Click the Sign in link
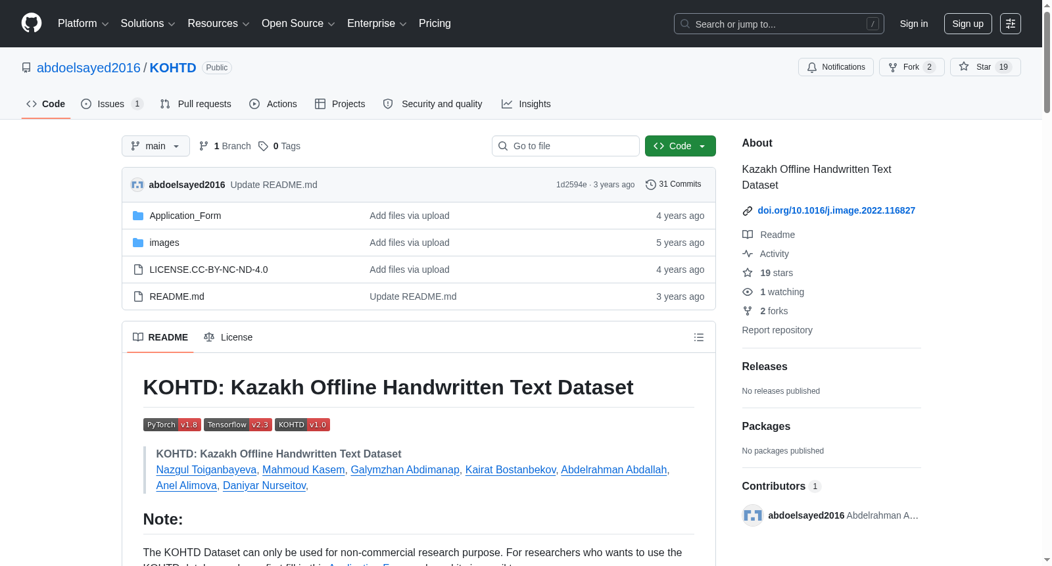This screenshot has width=1052, height=566. [x=914, y=24]
